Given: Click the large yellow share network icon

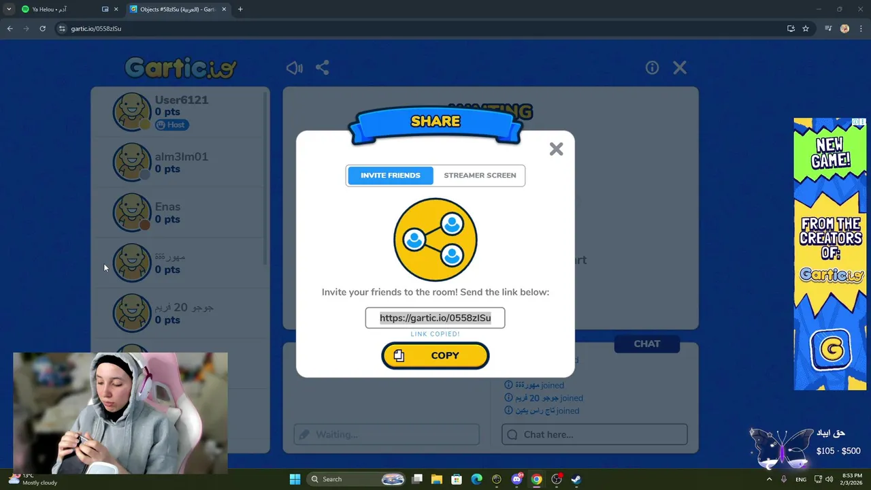Looking at the screenshot, I should (x=435, y=240).
